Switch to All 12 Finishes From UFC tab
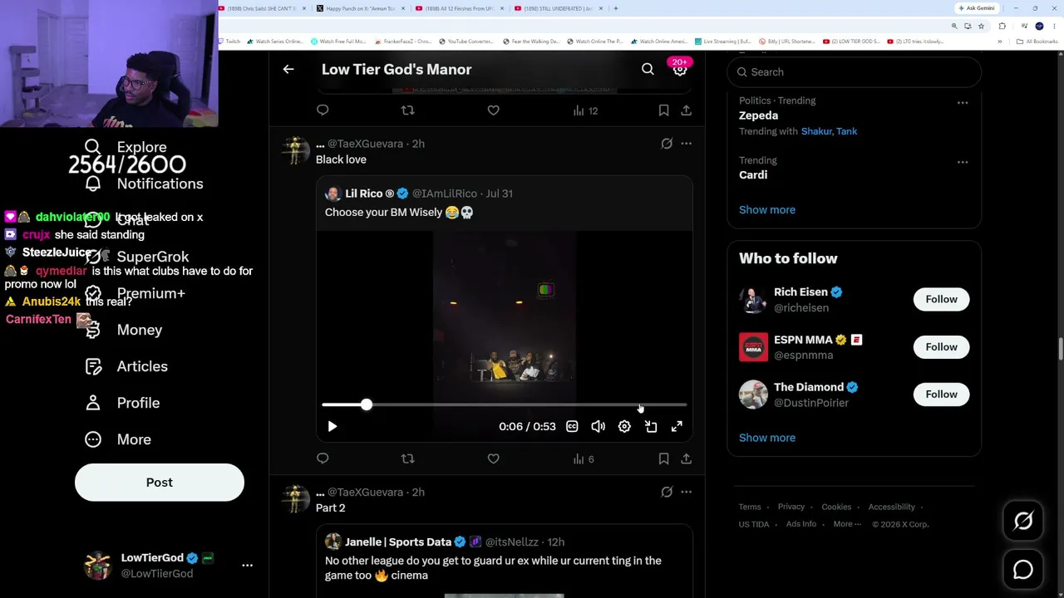 click(x=460, y=8)
